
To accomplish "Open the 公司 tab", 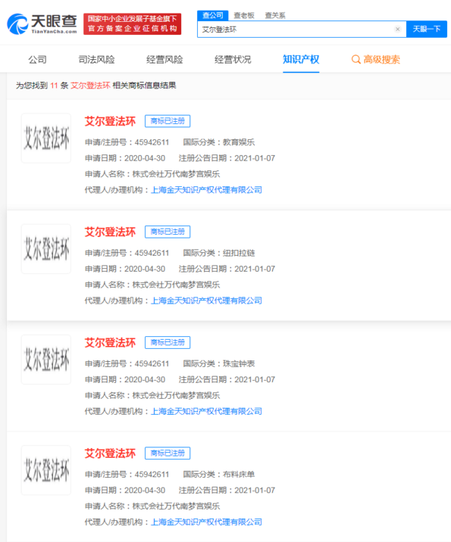I will click(37, 60).
